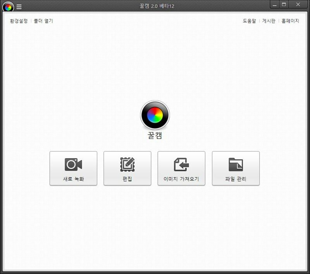
Task: Maximize the 꿀캠 window
Action: 284,5
